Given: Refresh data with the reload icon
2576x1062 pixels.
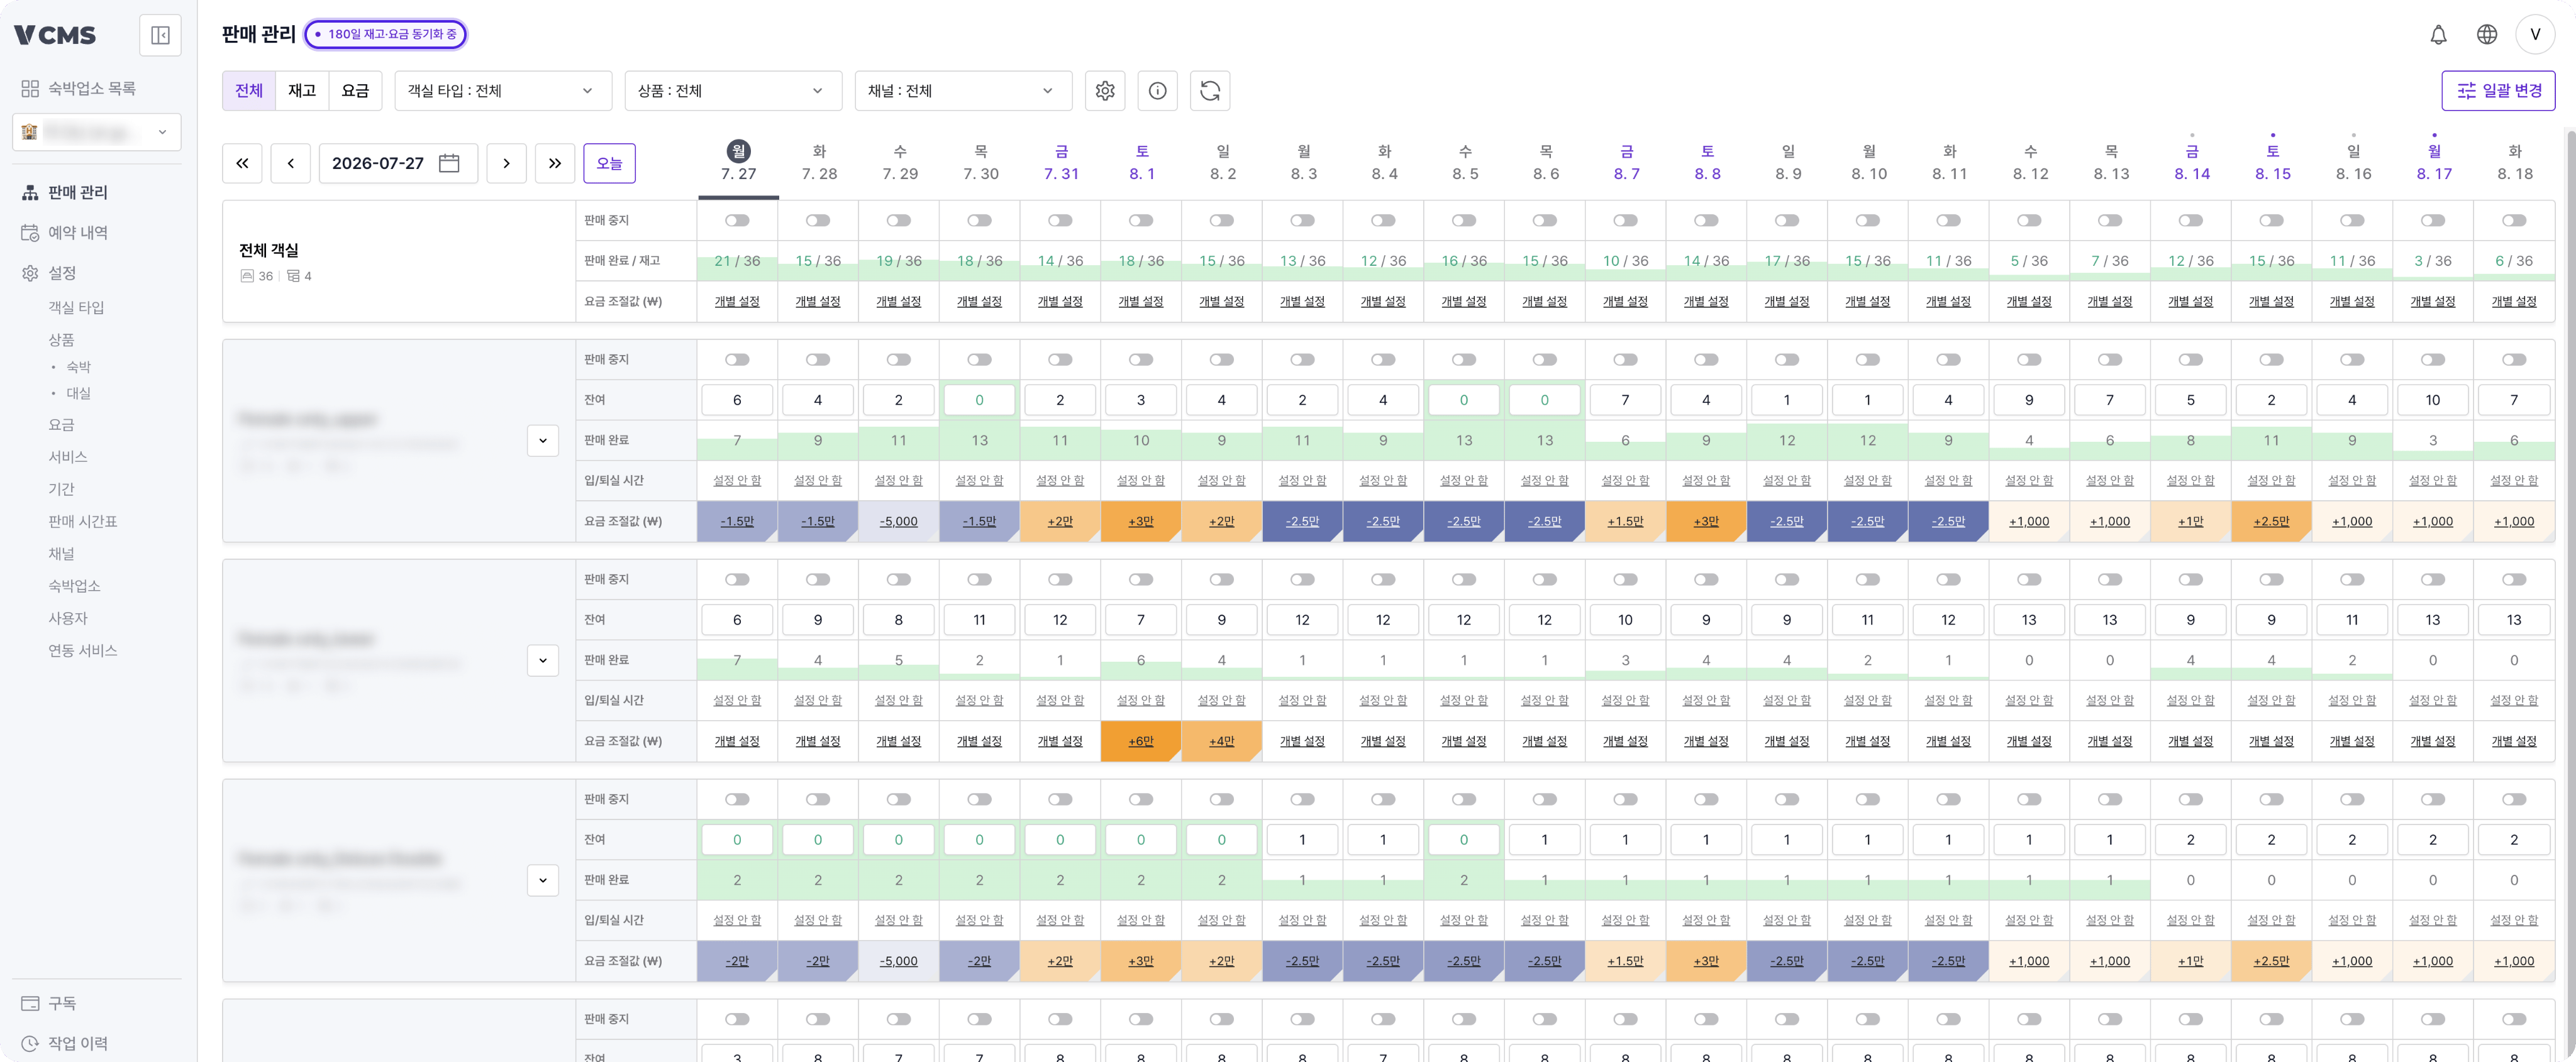Looking at the screenshot, I should pos(1210,91).
